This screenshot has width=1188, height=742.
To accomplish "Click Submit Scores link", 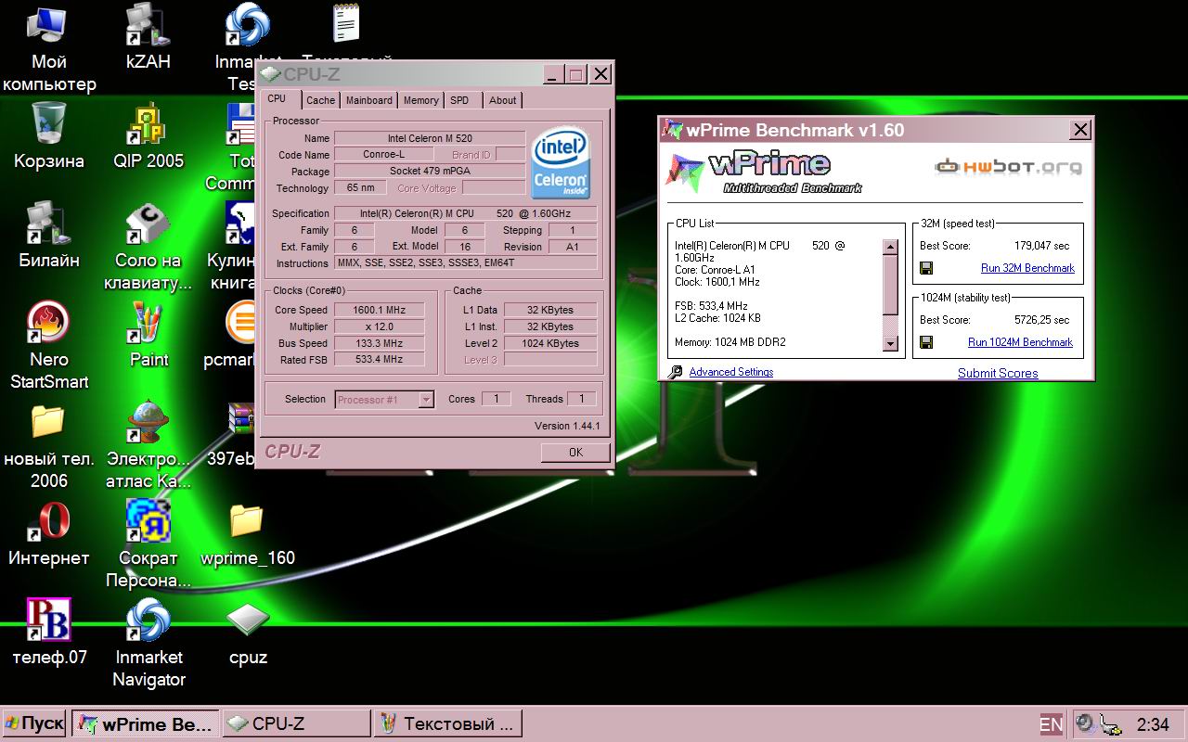I will pos(998,373).
